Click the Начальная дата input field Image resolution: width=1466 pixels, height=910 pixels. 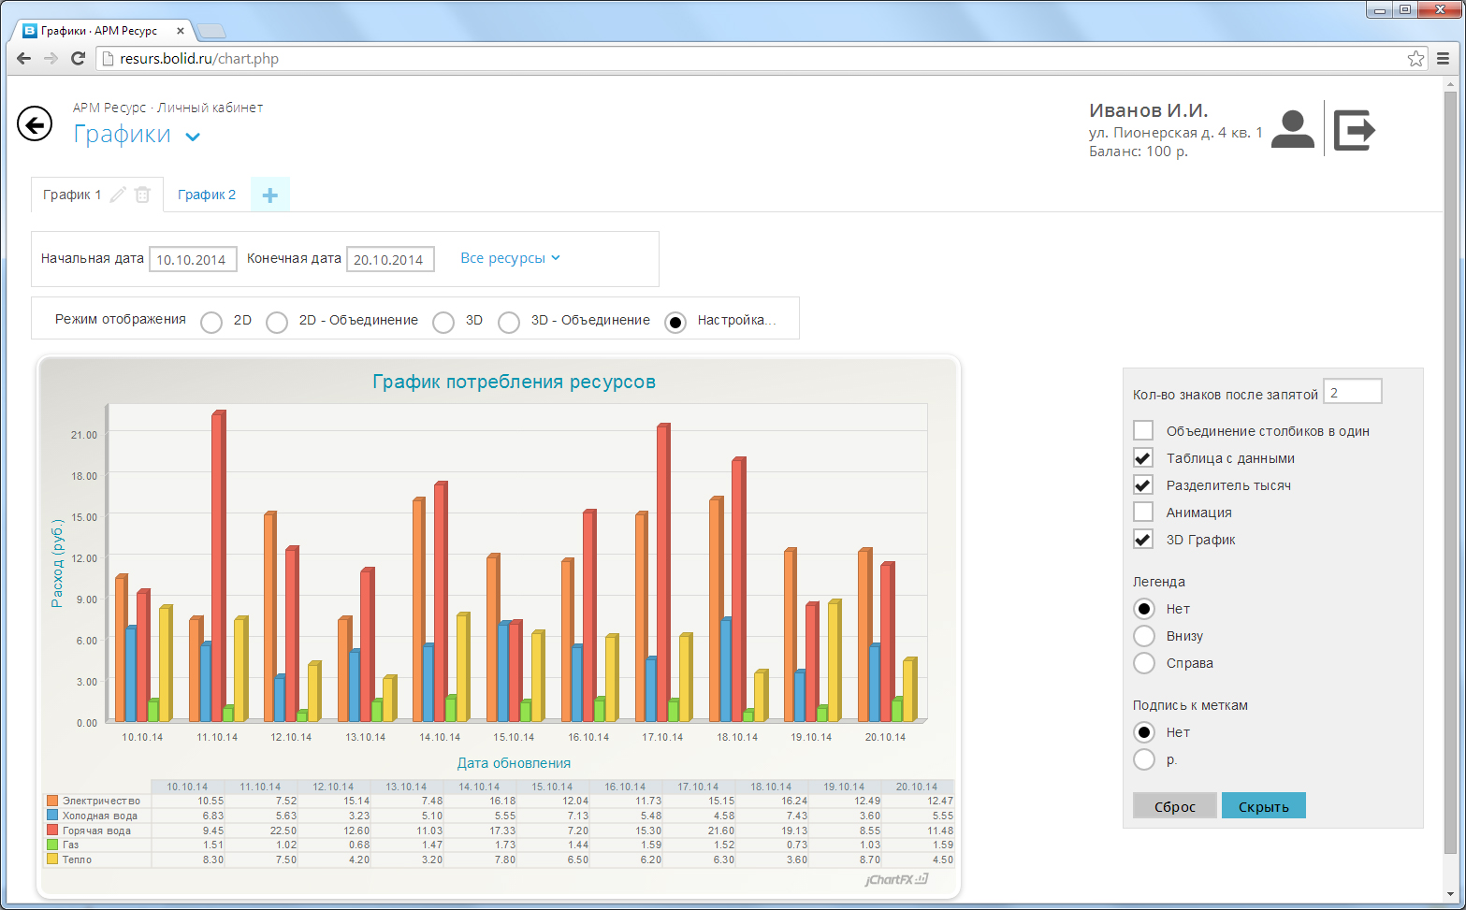pyautogui.click(x=193, y=260)
